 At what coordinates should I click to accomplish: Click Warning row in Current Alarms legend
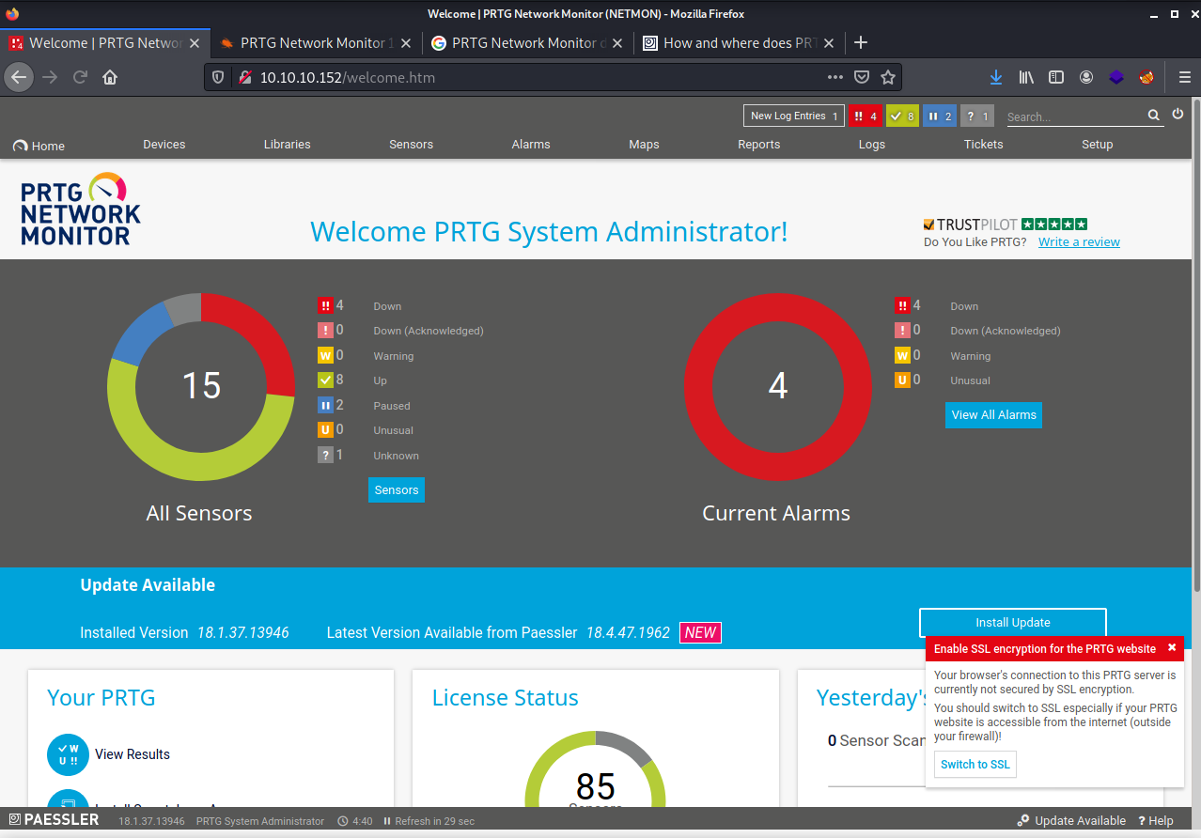point(943,356)
